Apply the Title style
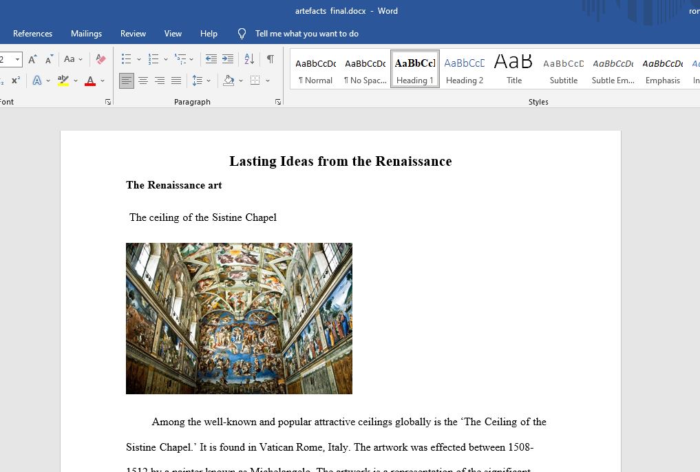This screenshot has width=700, height=472. click(x=514, y=69)
